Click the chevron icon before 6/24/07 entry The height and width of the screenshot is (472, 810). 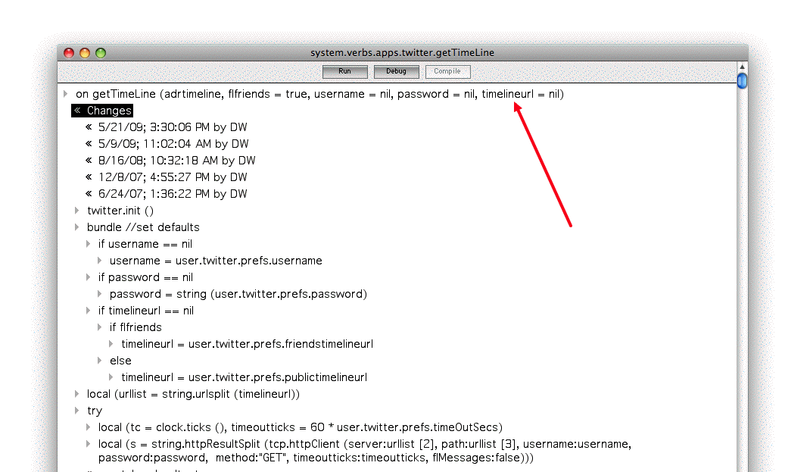click(89, 194)
